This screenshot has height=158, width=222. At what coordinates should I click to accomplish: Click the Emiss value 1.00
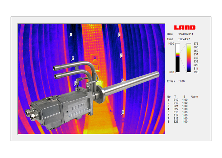182,81
